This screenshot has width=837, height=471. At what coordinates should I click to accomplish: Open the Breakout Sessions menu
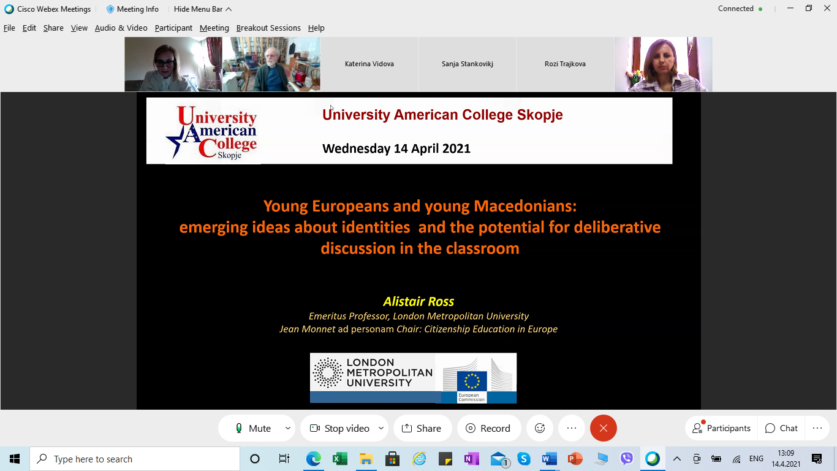[x=268, y=28]
